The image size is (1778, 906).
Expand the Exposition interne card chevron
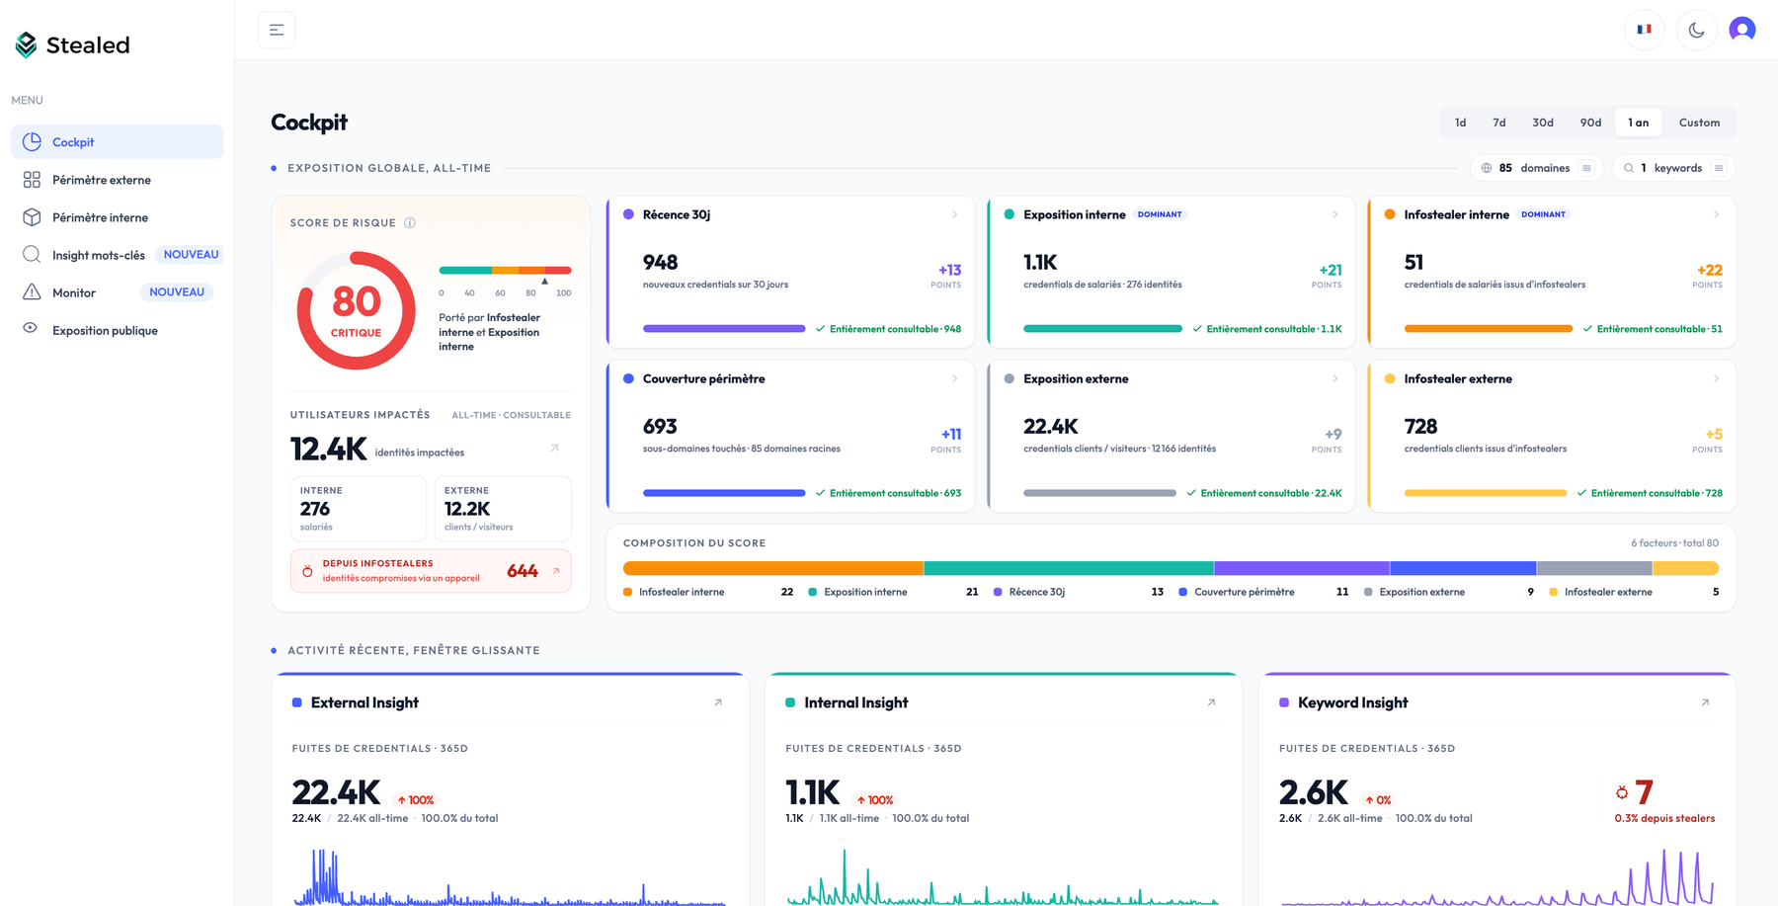(x=1335, y=214)
